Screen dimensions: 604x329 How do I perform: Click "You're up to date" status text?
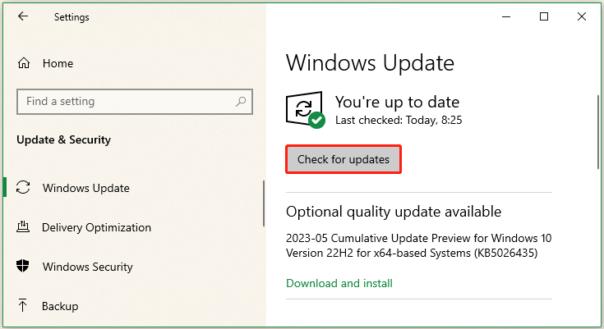397,102
